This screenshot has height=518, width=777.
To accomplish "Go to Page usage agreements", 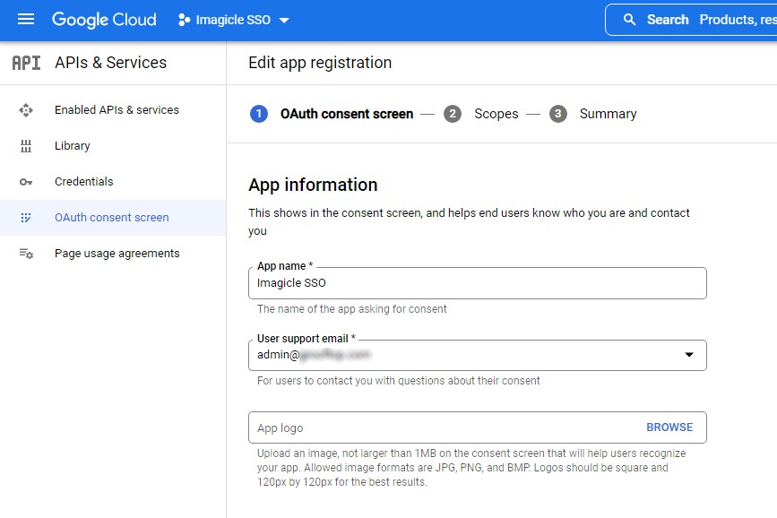I will click(117, 254).
